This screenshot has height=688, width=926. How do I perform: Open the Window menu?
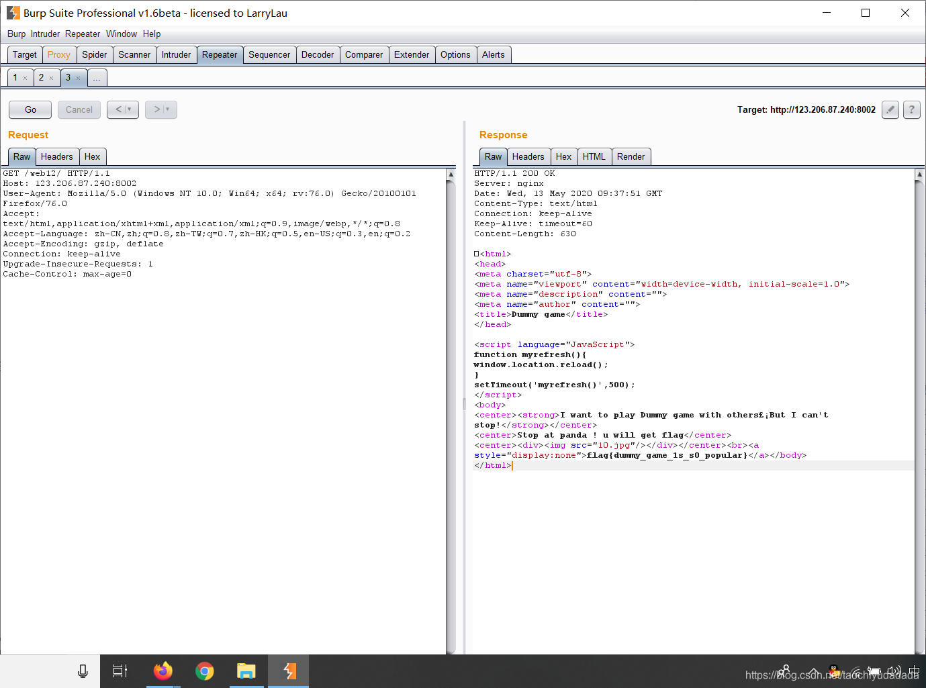(122, 34)
